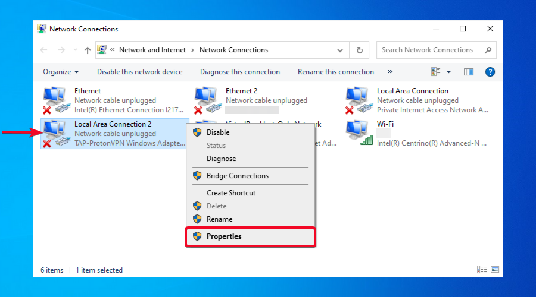This screenshot has width=536, height=297.
Task: Maximize the Network Connections window
Action: coord(463,29)
